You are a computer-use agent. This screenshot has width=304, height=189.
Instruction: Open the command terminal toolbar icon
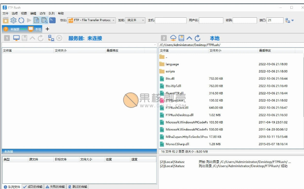click(x=52, y=20)
